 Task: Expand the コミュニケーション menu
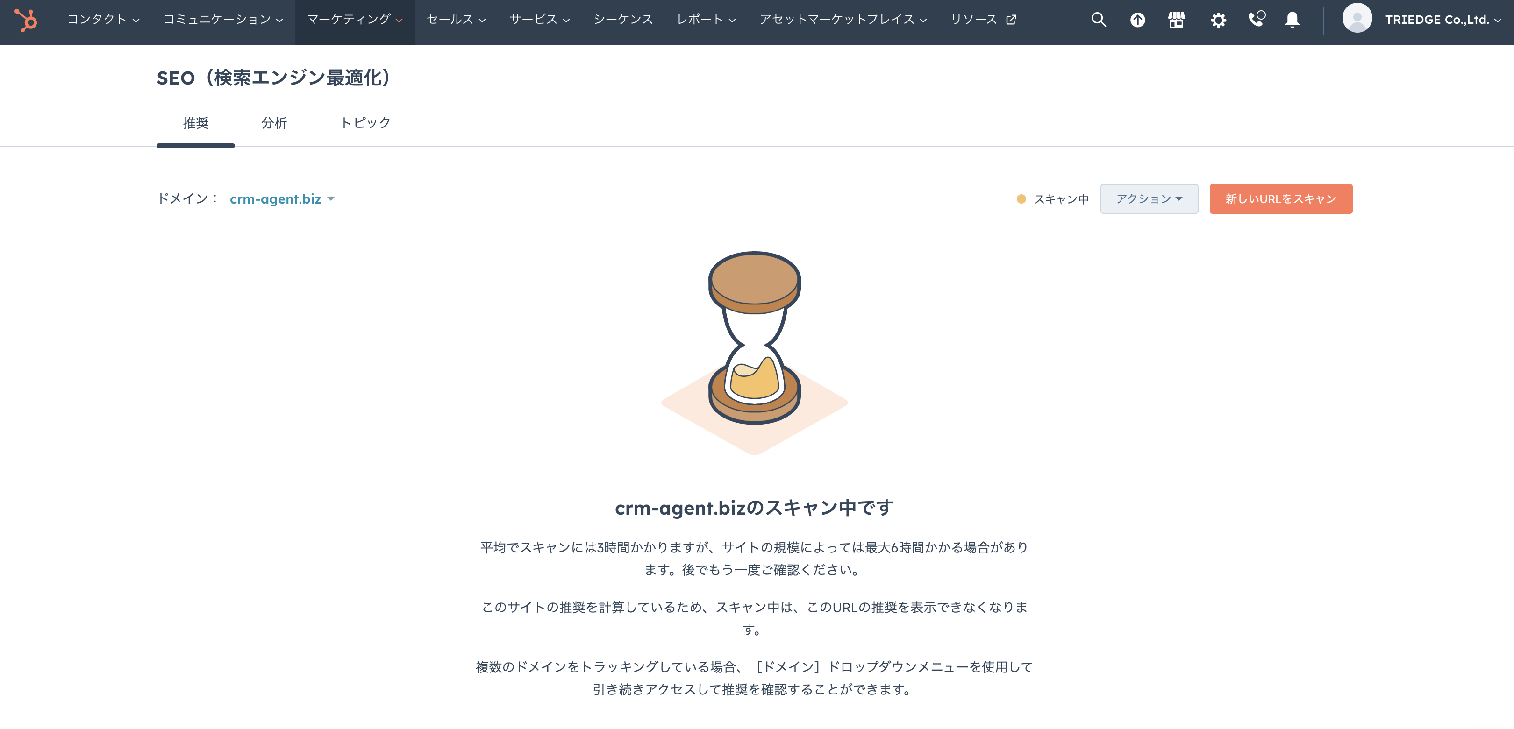(223, 20)
